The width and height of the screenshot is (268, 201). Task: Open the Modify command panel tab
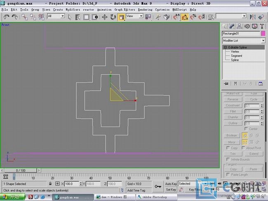pos(232,26)
